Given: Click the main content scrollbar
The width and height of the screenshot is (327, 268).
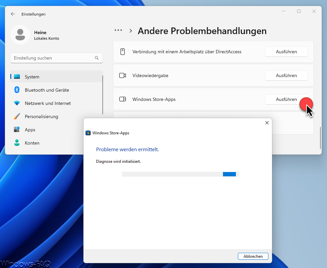Looking at the screenshot, I should click(320, 138).
